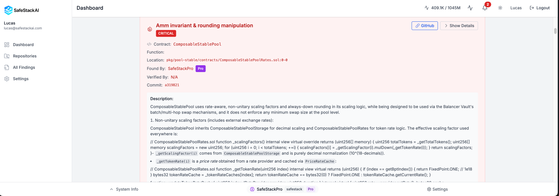Click the All Findings icon
This screenshot has height=196, width=559.
point(7,67)
